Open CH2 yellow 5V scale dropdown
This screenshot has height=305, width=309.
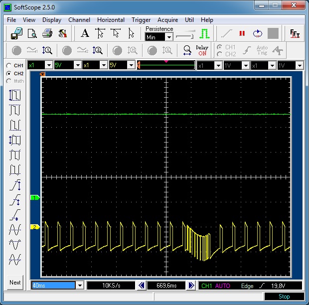(x=131, y=65)
